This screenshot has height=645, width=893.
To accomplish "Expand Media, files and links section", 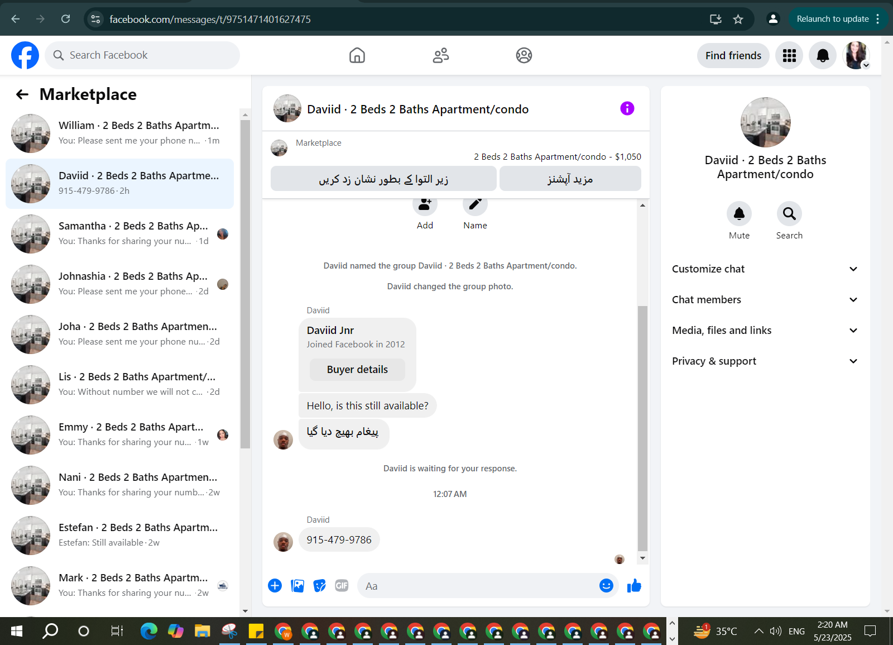I will [765, 330].
